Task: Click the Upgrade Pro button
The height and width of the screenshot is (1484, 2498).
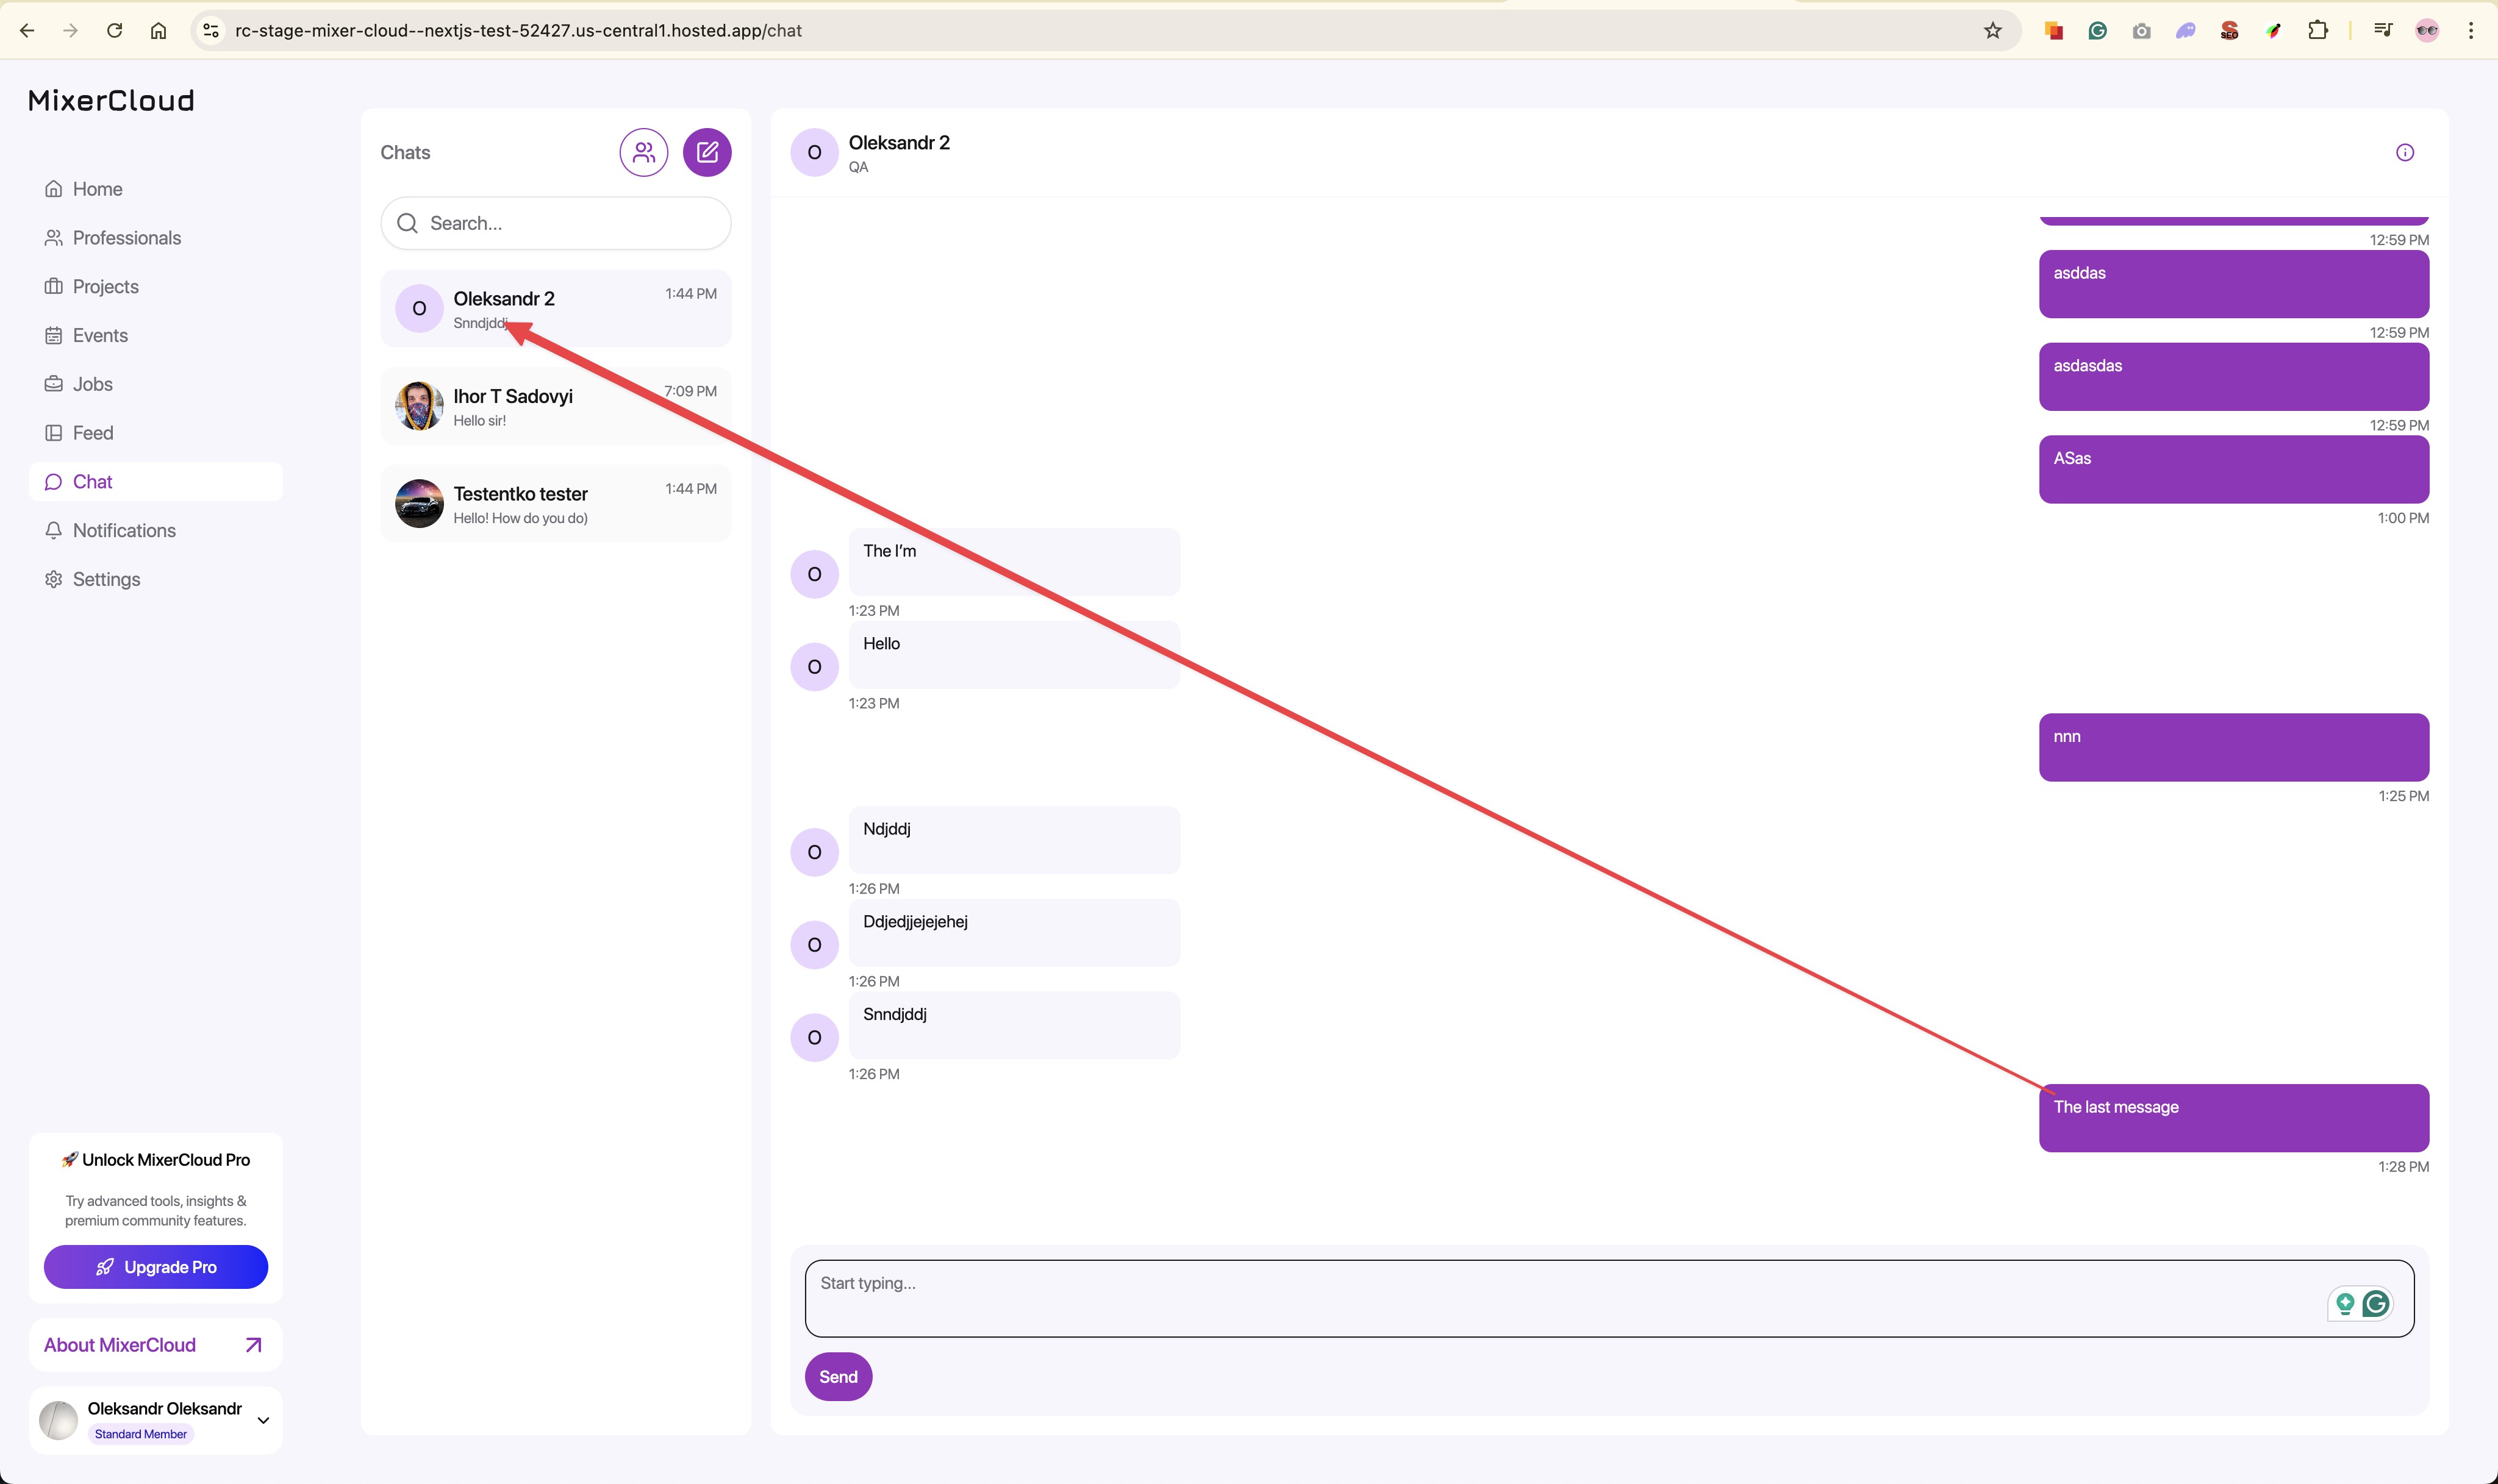Action: [155, 1267]
